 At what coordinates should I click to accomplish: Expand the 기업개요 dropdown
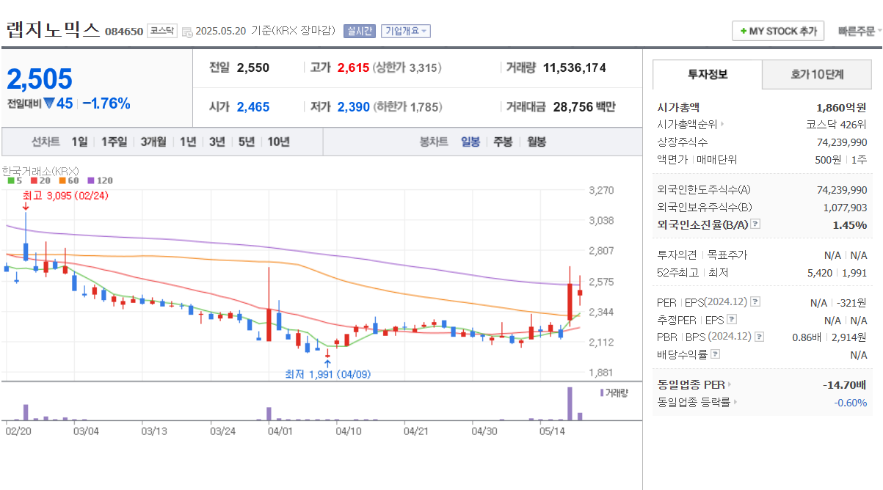pos(407,31)
